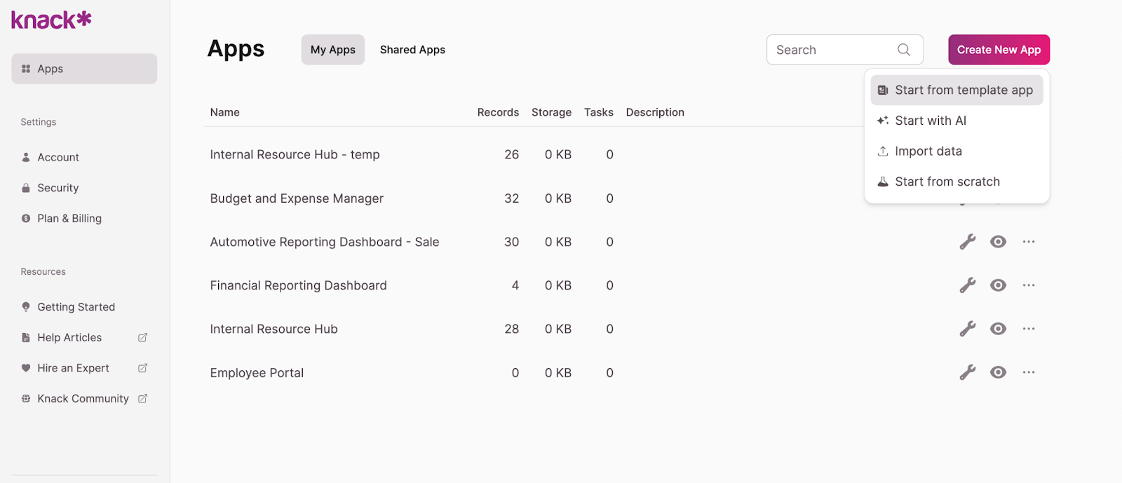Select Start from template app
1122x483 pixels.
[957, 90]
